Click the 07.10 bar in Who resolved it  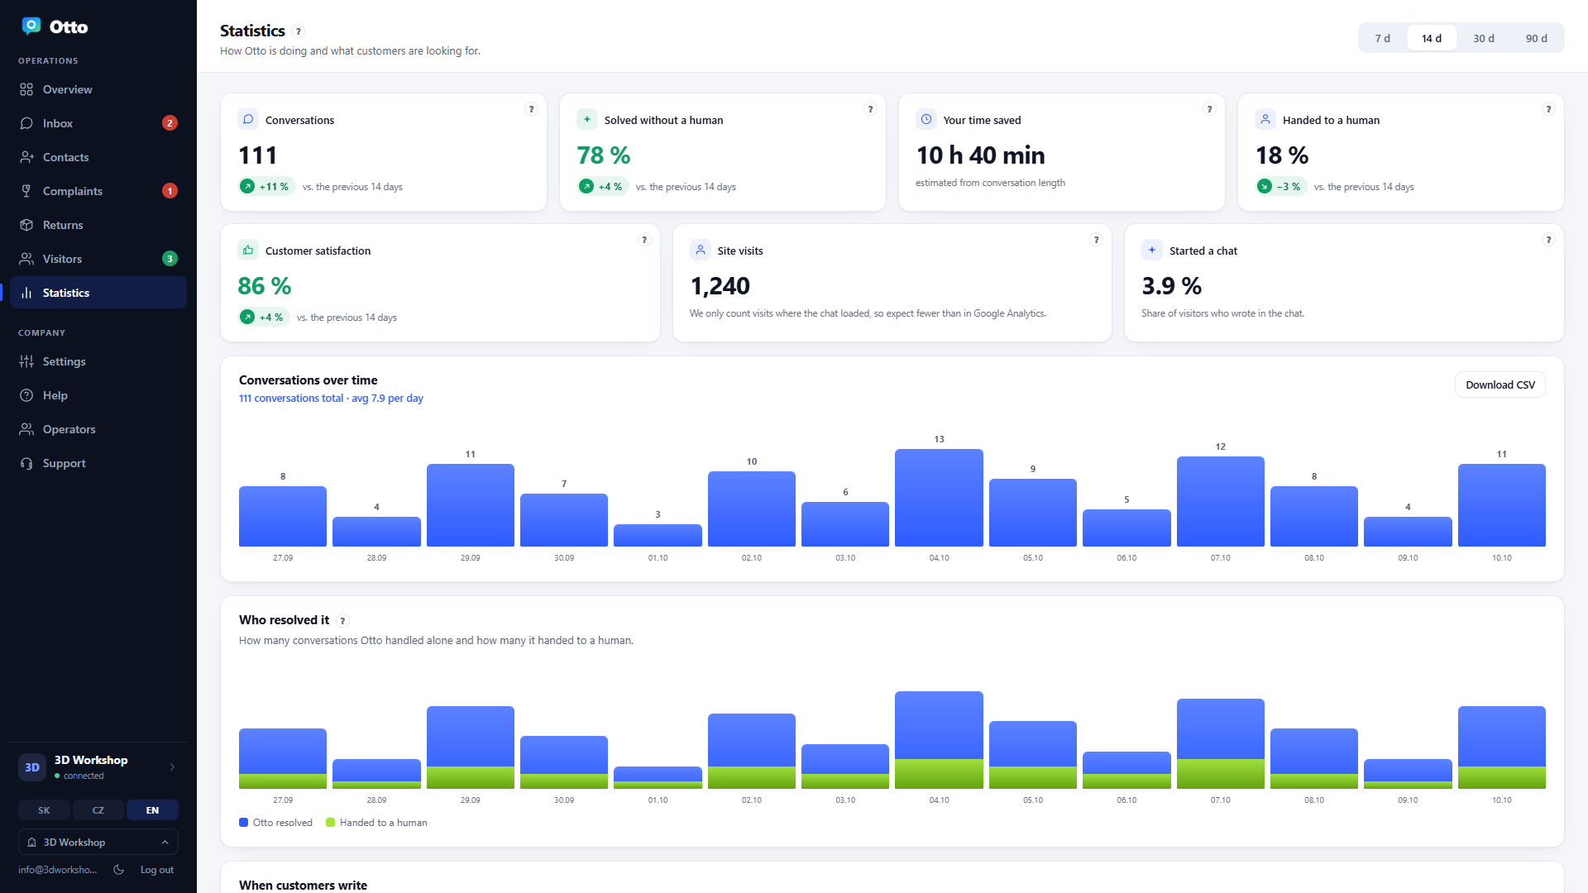coord(1221,743)
